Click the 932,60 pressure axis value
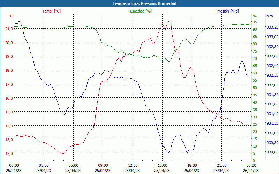279x174 pixels. point(272,56)
